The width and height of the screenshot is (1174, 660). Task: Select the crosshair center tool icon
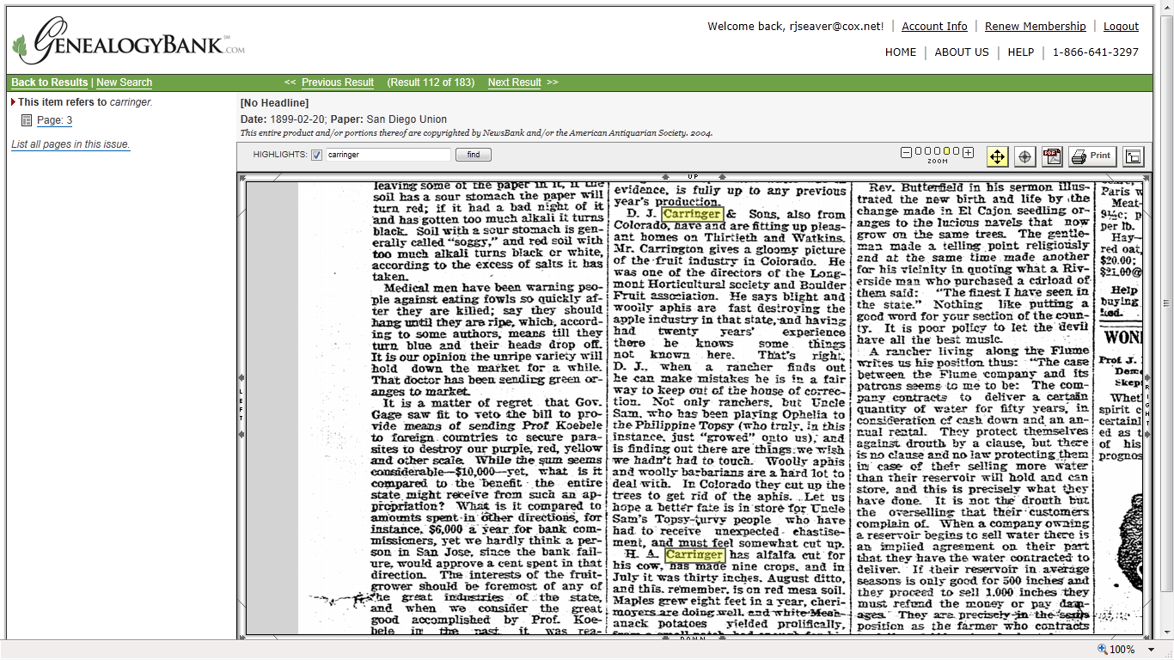click(x=1024, y=156)
